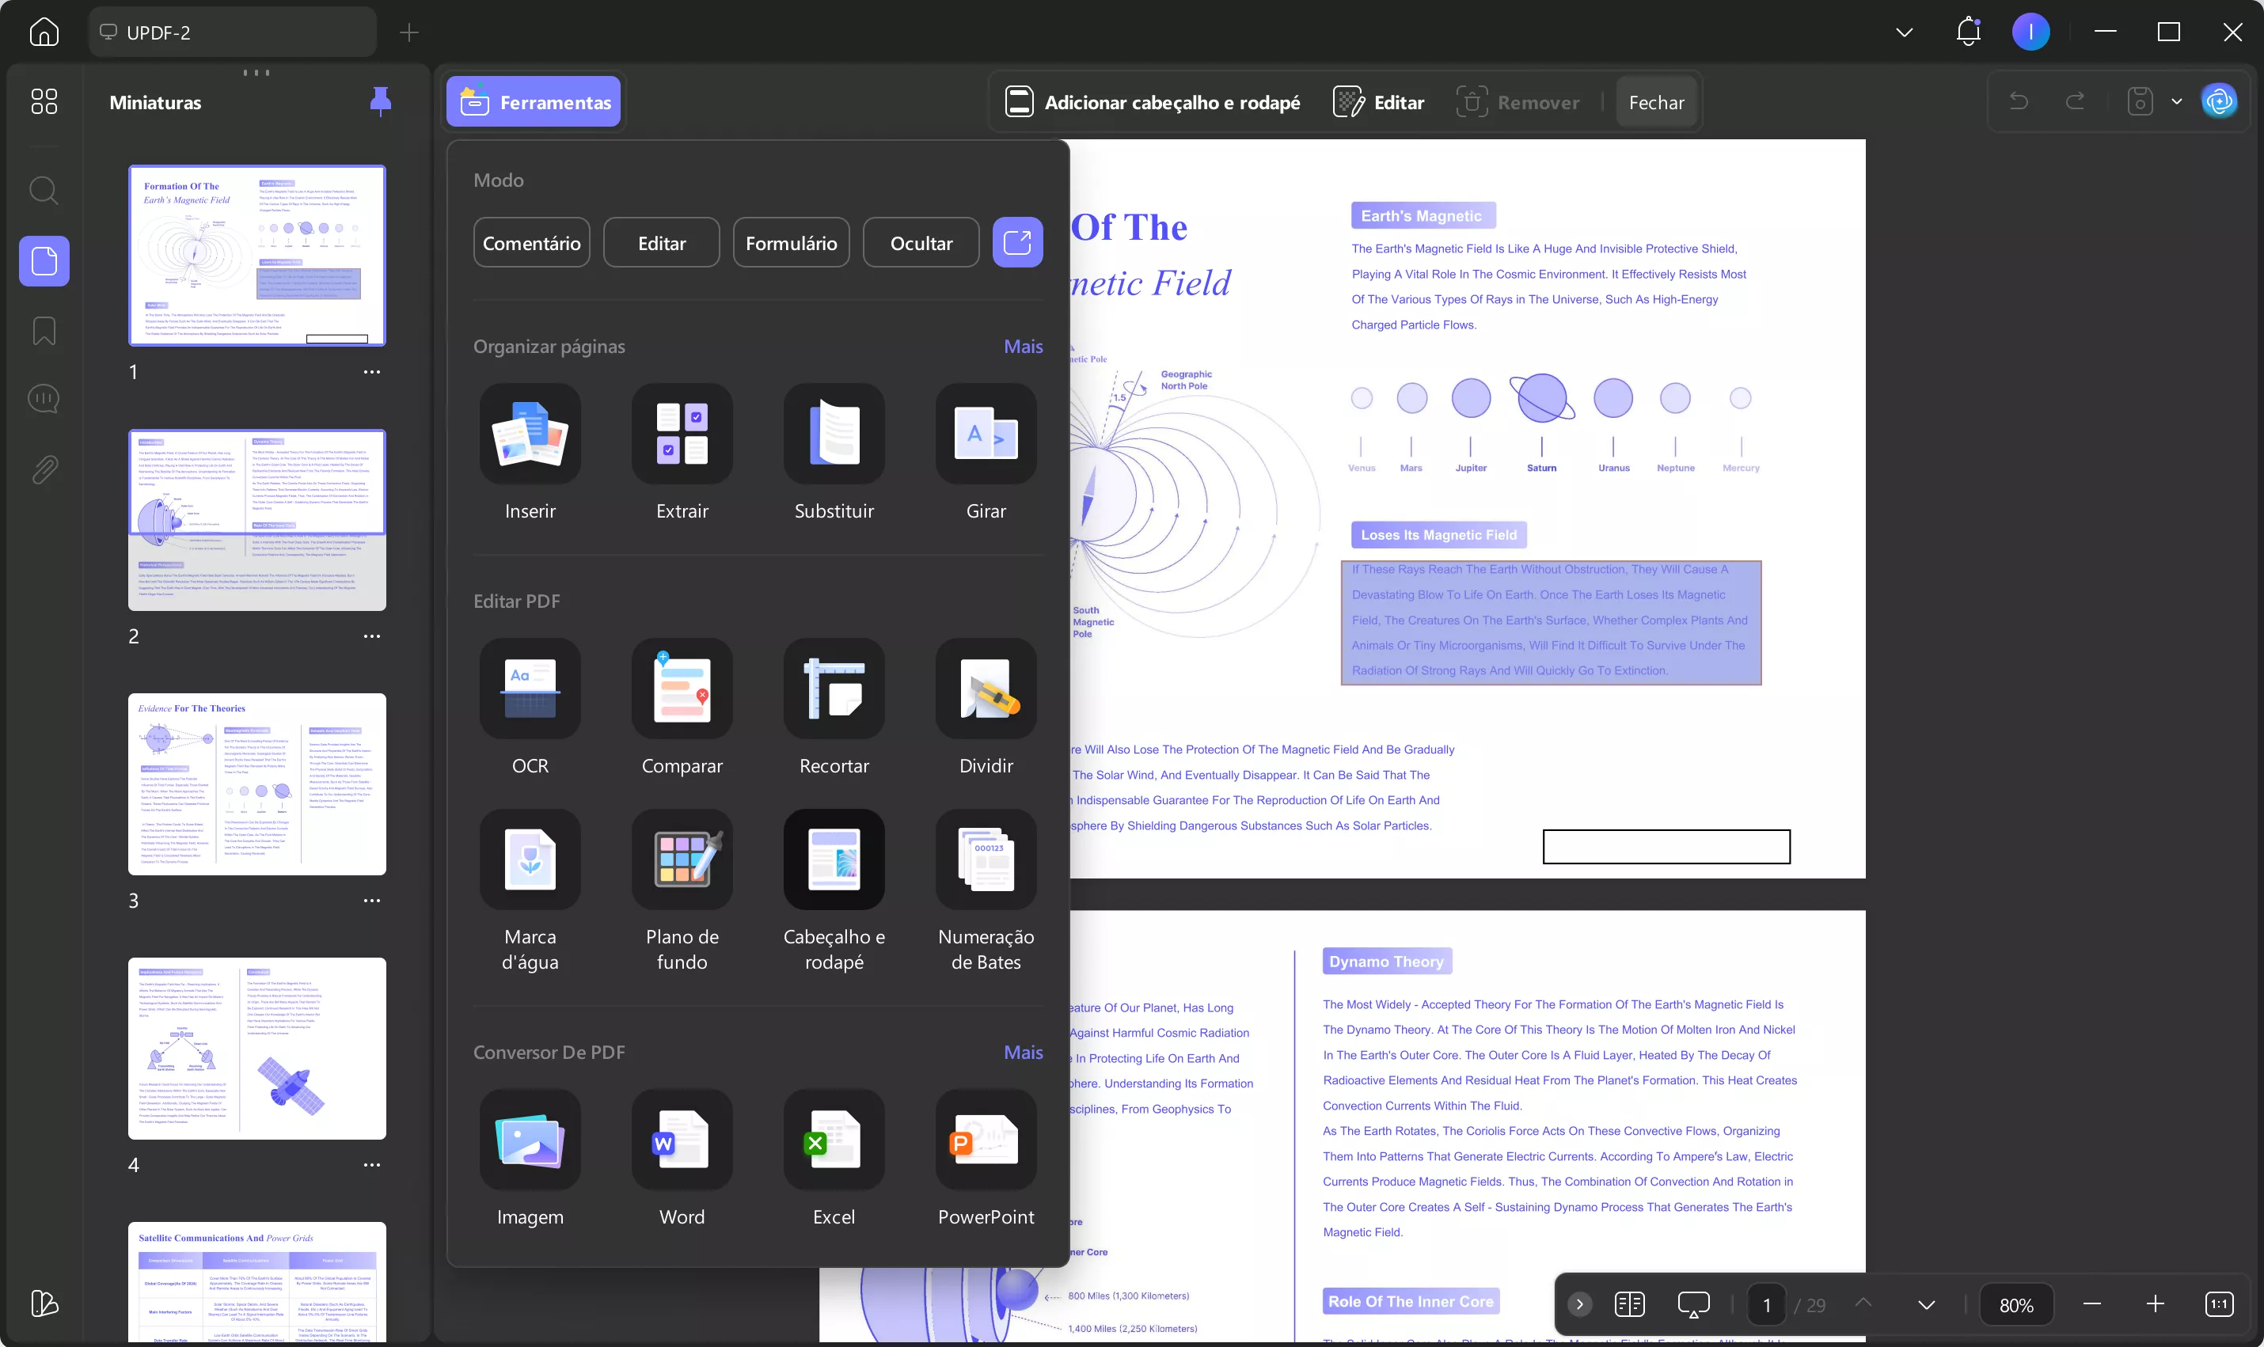The image size is (2264, 1347).
Task: Click the Fechar button
Action: click(1656, 103)
